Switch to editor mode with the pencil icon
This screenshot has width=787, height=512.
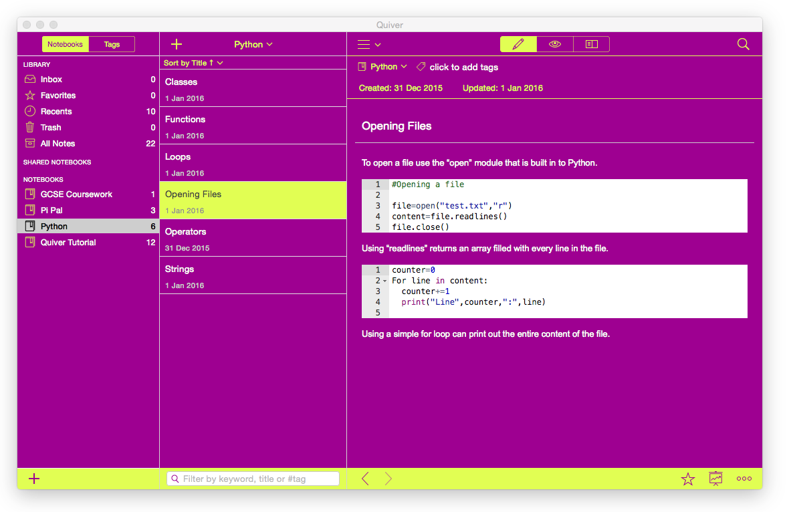[x=518, y=44]
